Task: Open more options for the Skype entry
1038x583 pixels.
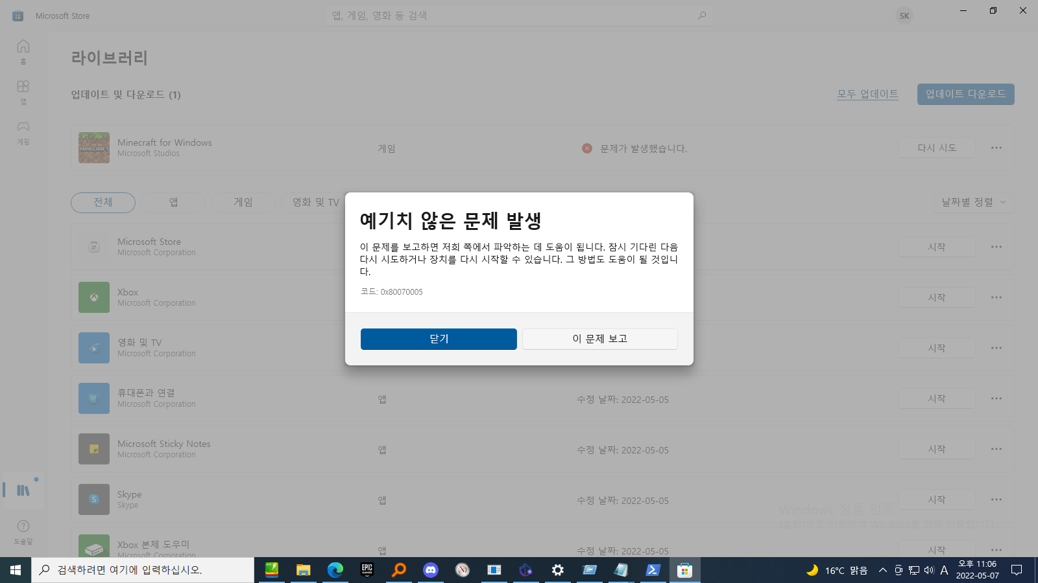Action: point(996,499)
